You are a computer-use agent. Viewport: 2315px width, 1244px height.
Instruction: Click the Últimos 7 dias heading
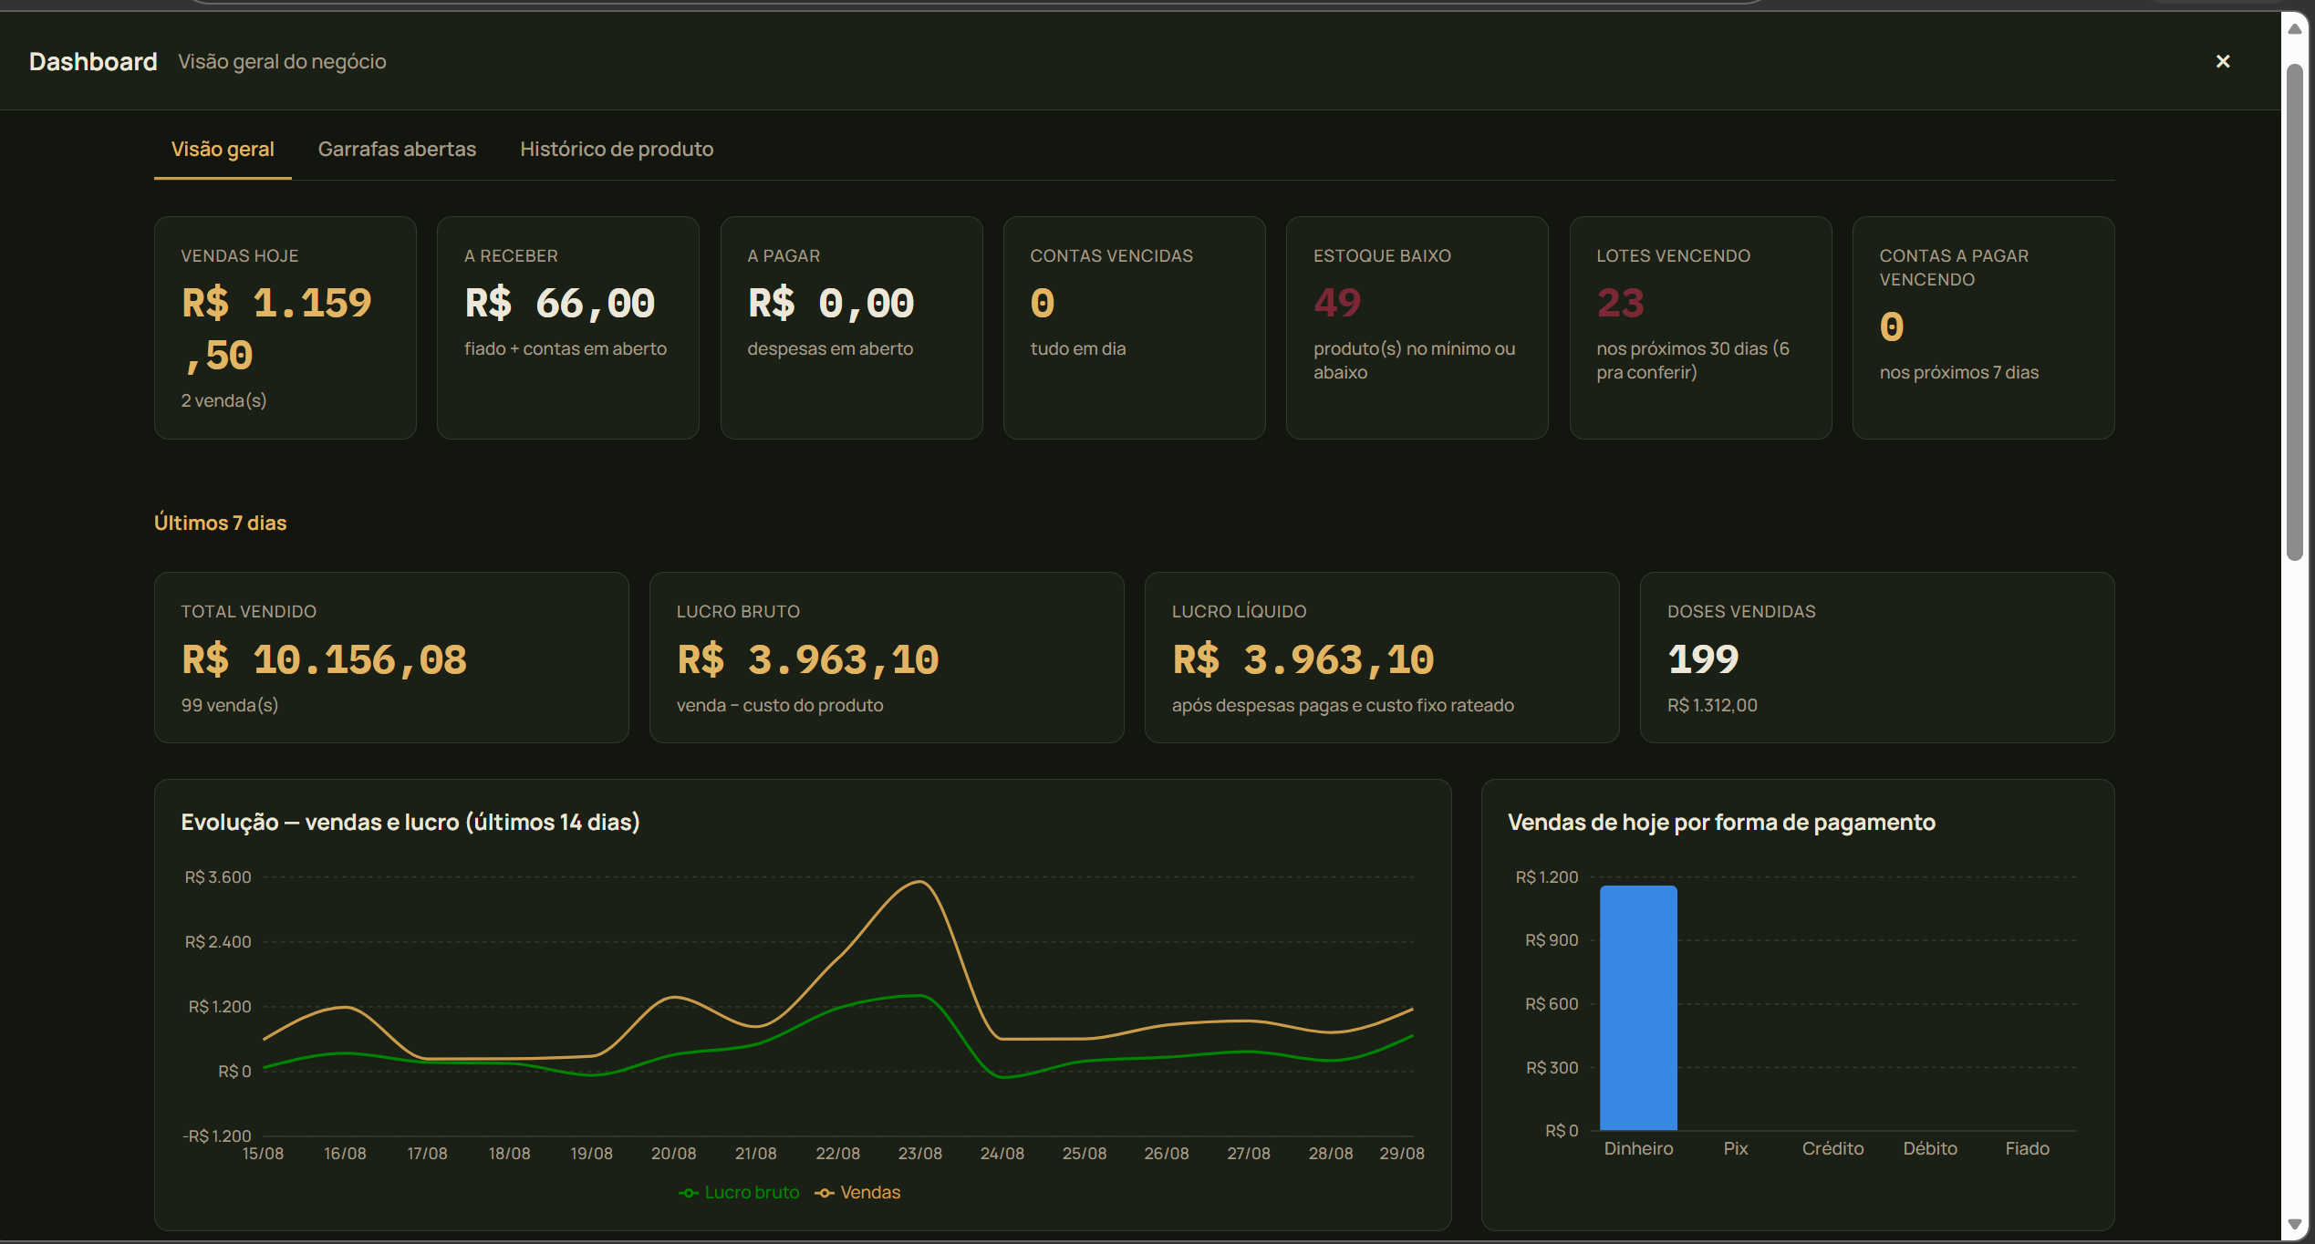(x=220, y=523)
